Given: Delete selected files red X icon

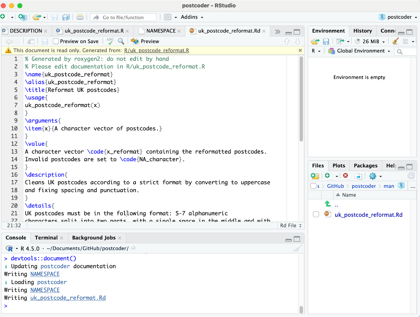Looking at the screenshot, I should 346,176.
